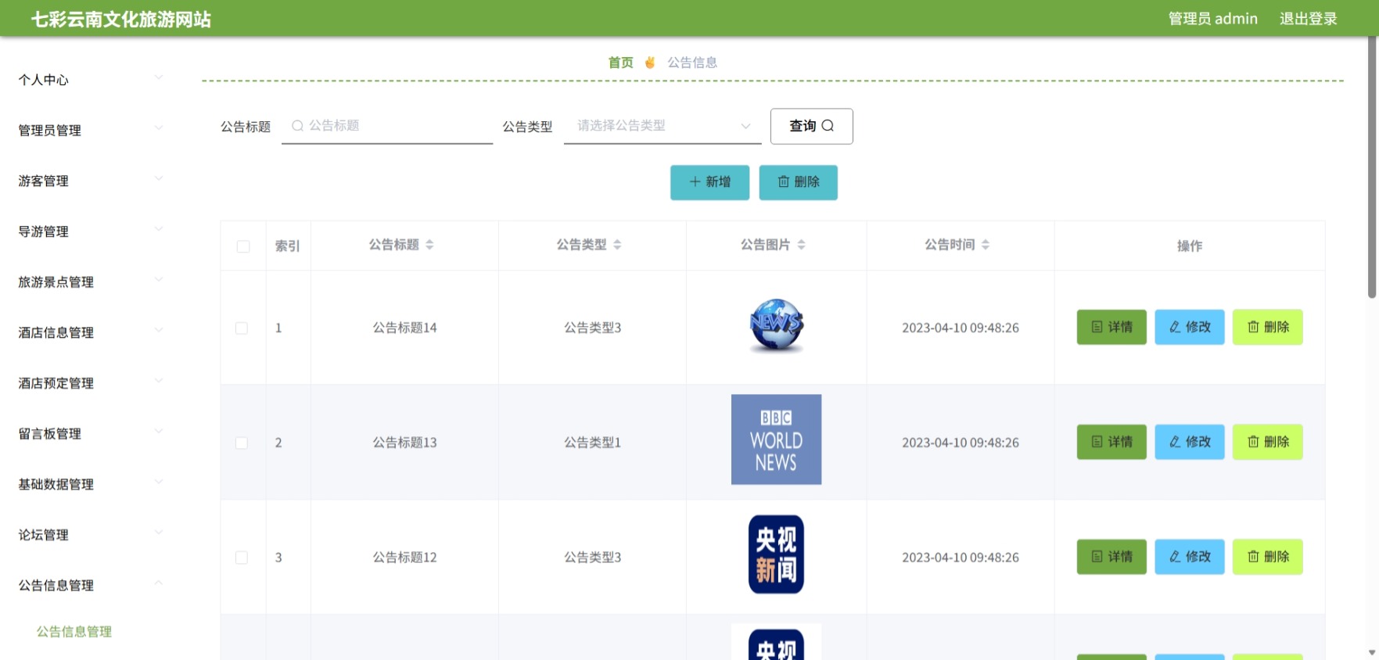Click 删除 for 公告标题12
The height and width of the screenshot is (660, 1379).
pyautogui.click(x=1268, y=557)
